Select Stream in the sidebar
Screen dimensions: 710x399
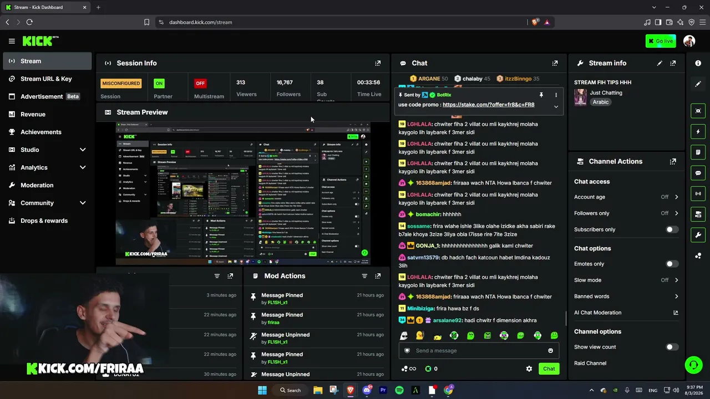(47, 61)
